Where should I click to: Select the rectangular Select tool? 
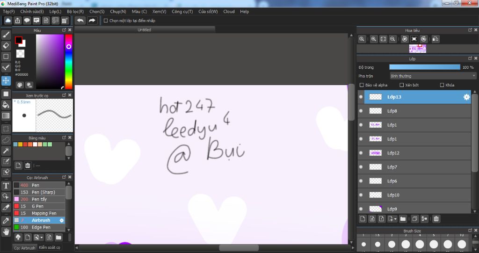6,129
